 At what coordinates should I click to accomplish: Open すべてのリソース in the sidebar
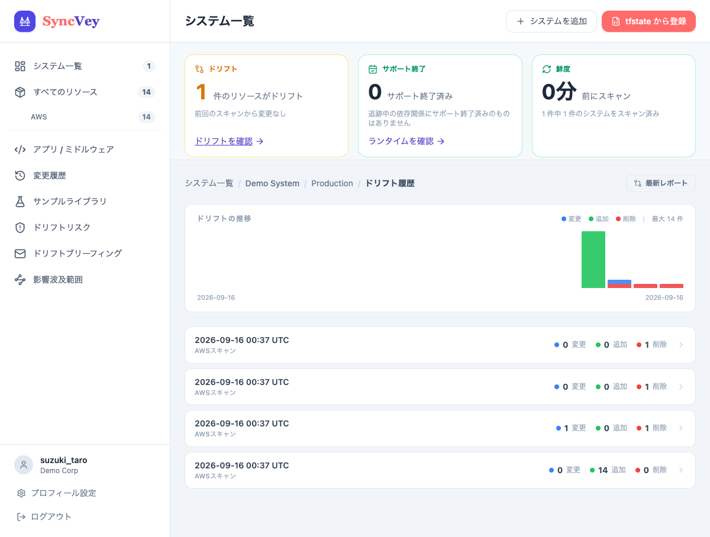click(x=85, y=92)
